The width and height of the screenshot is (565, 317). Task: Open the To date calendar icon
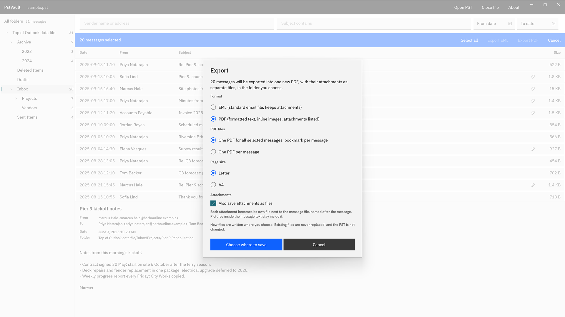point(554,24)
